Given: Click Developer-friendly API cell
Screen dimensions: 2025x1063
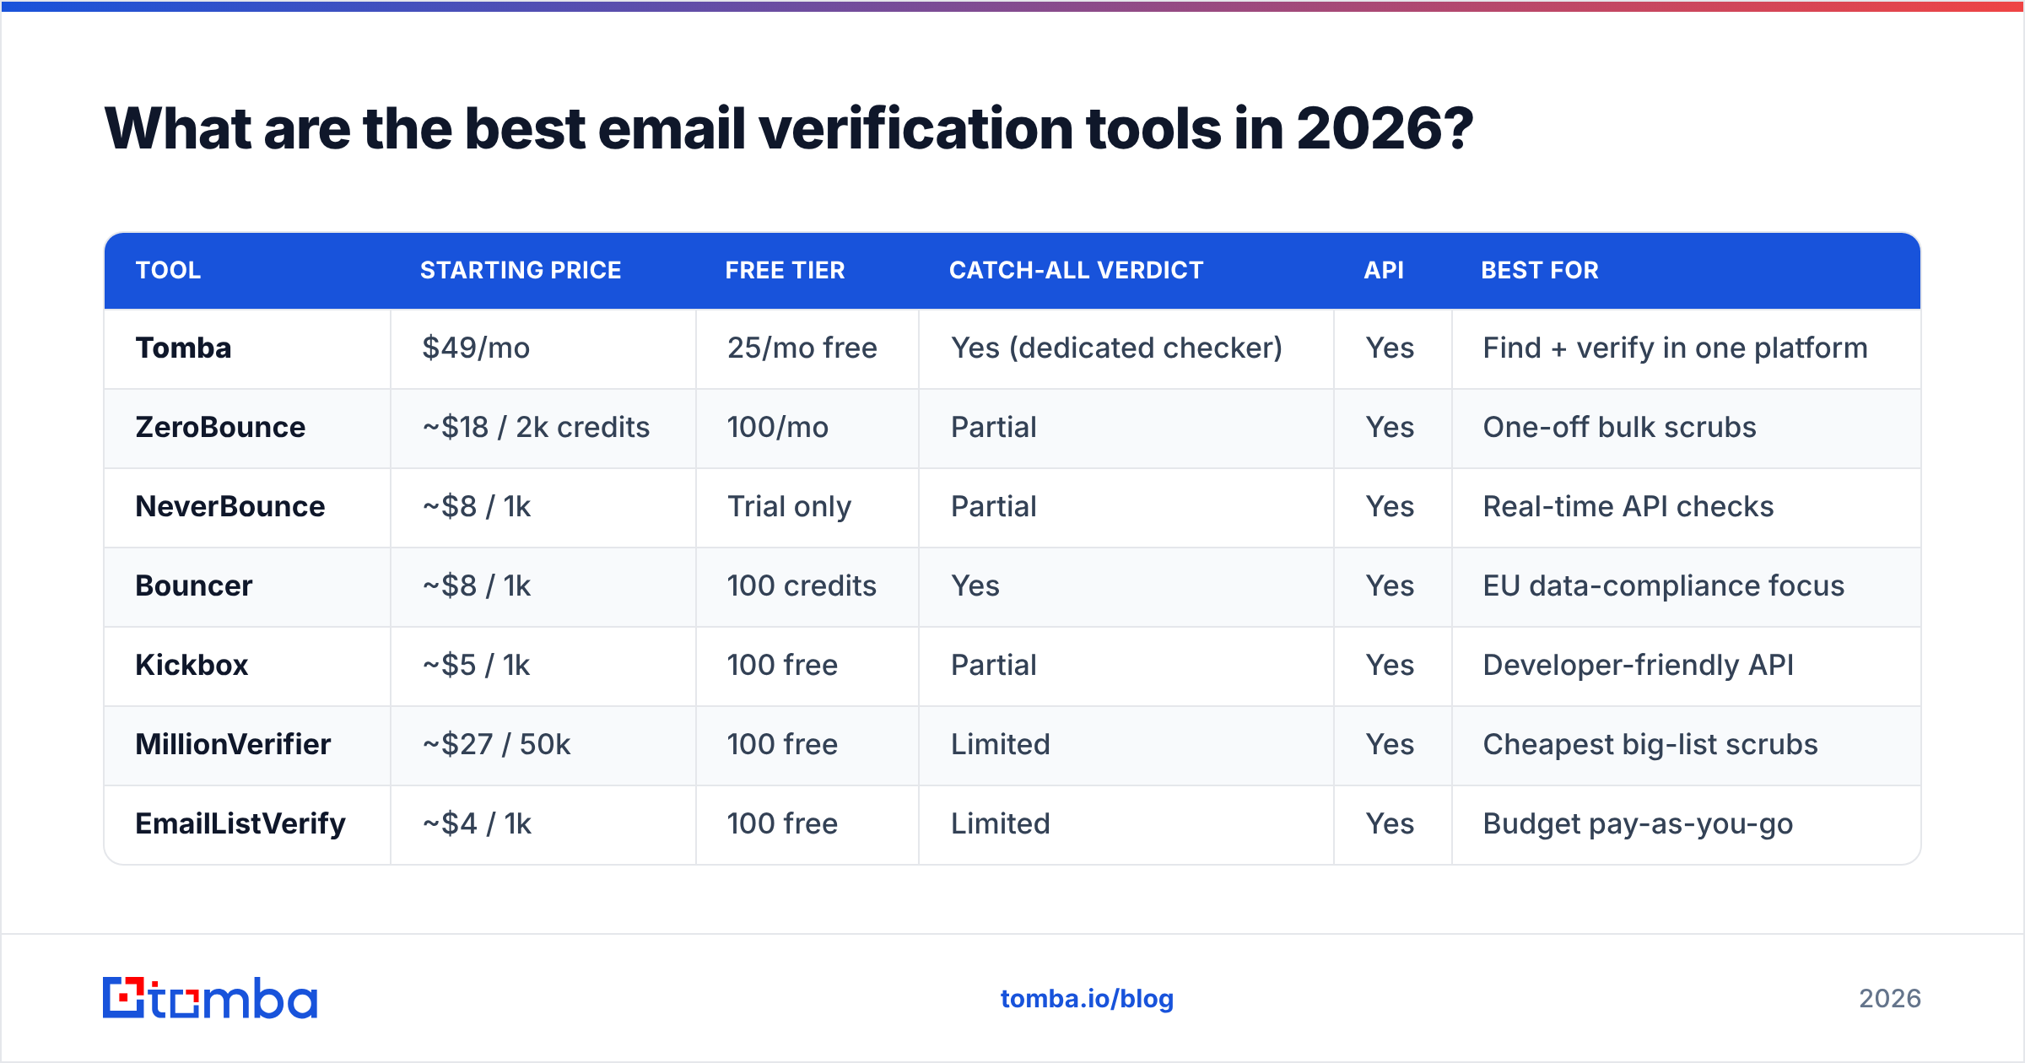Looking at the screenshot, I should (1687, 666).
